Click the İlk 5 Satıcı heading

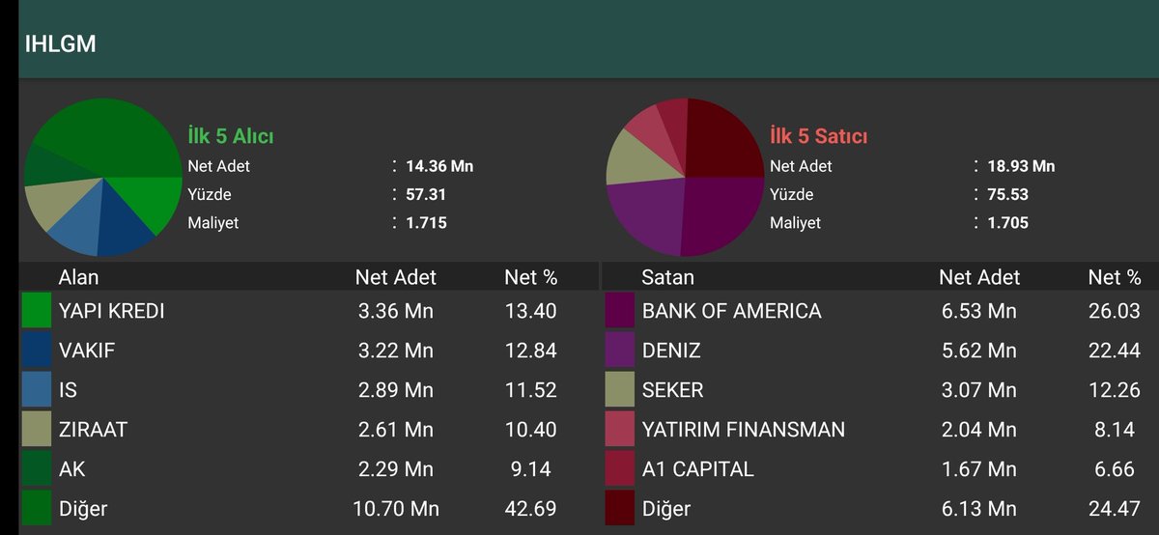(818, 136)
